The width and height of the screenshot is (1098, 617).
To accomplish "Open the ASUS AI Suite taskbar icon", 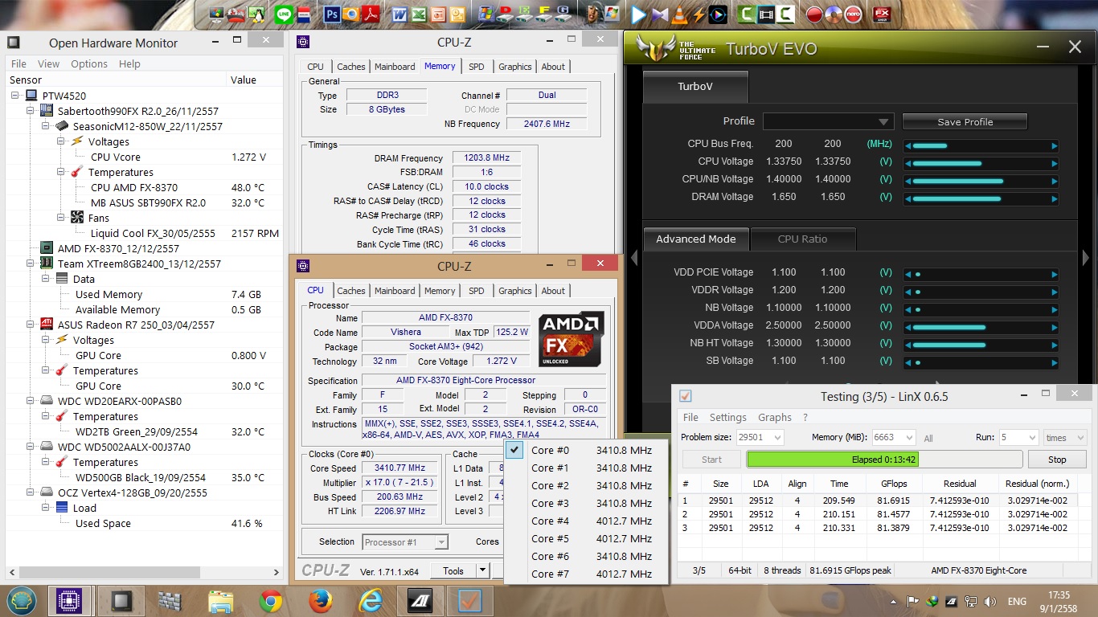I will (420, 600).
